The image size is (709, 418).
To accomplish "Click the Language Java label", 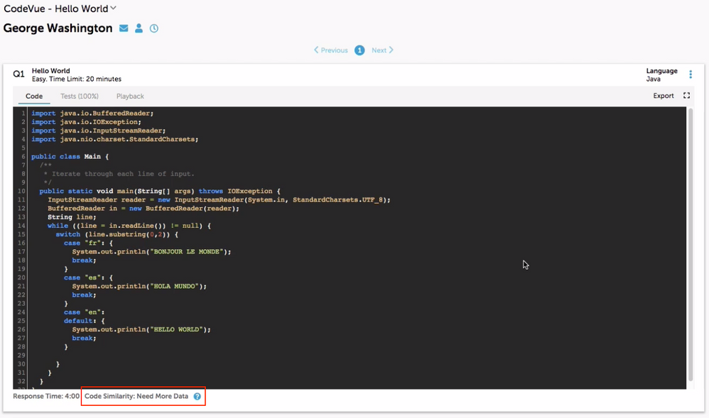I will pyautogui.click(x=661, y=75).
